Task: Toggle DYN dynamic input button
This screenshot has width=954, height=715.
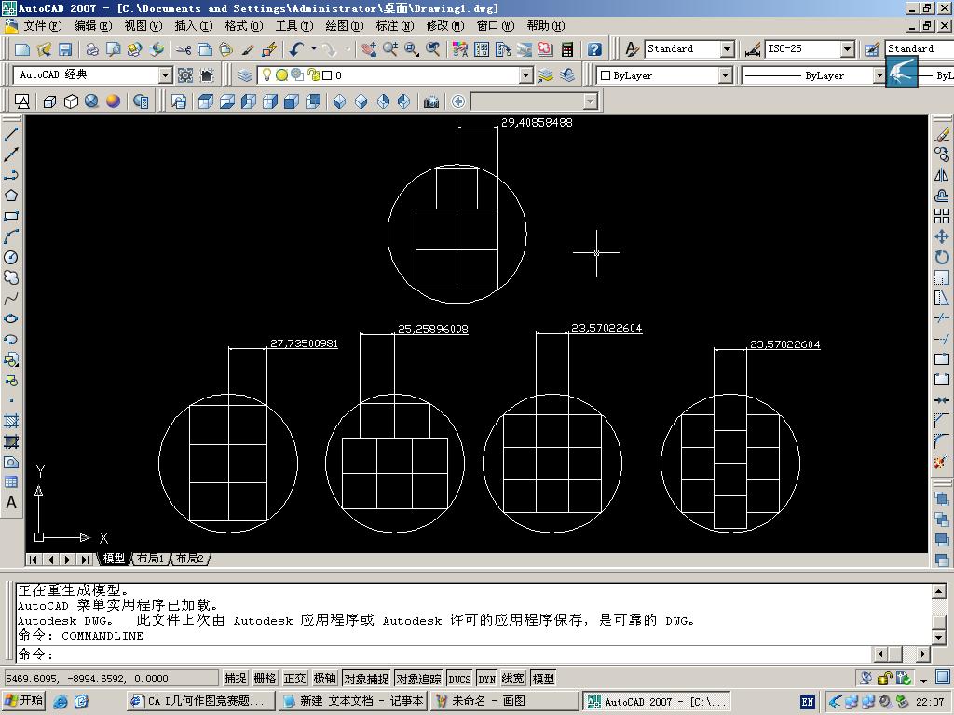Action: pyautogui.click(x=486, y=679)
